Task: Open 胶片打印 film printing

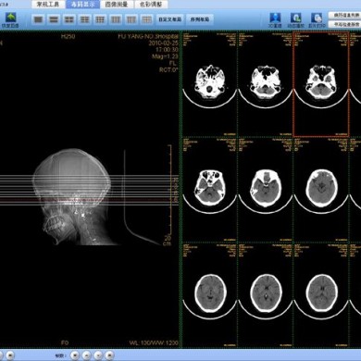Action: (x=317, y=20)
